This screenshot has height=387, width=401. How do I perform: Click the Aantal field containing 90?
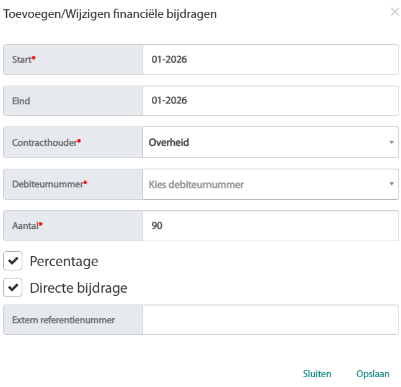click(x=270, y=226)
